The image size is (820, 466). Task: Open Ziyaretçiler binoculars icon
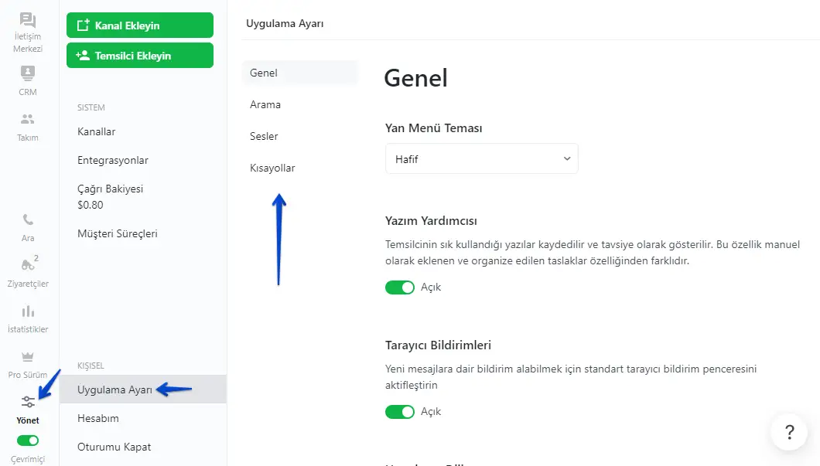(x=28, y=265)
